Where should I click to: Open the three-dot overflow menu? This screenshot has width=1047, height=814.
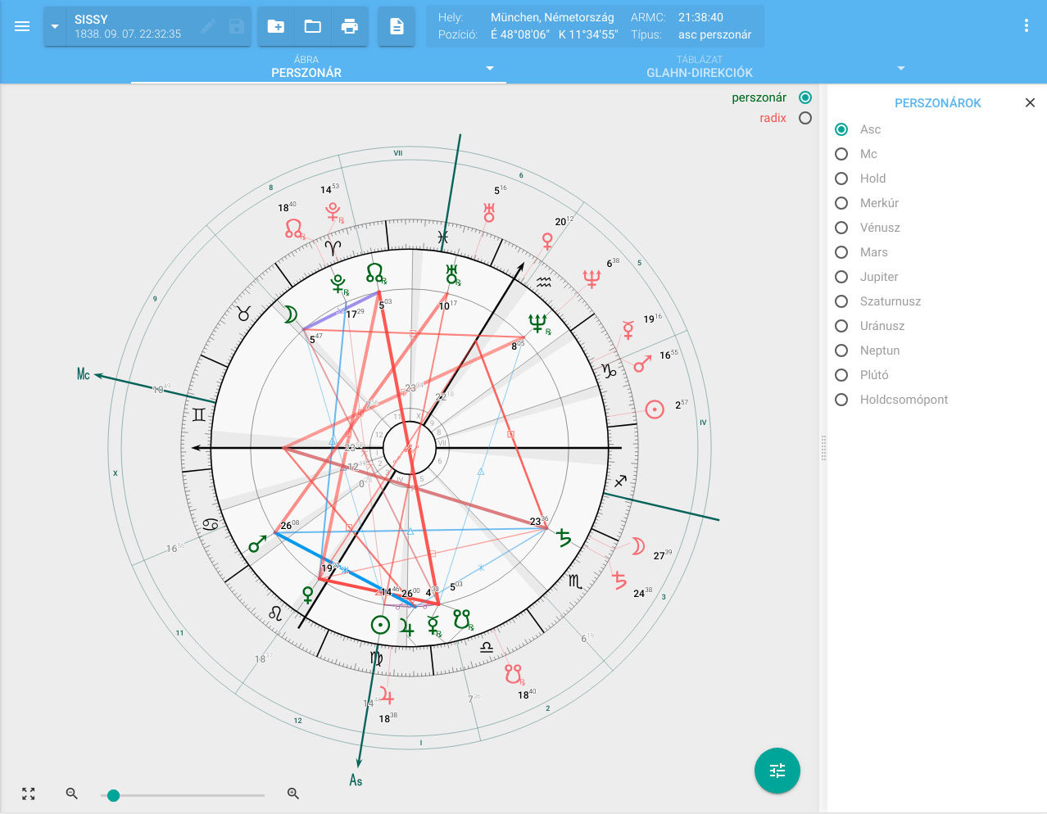coord(1026,26)
